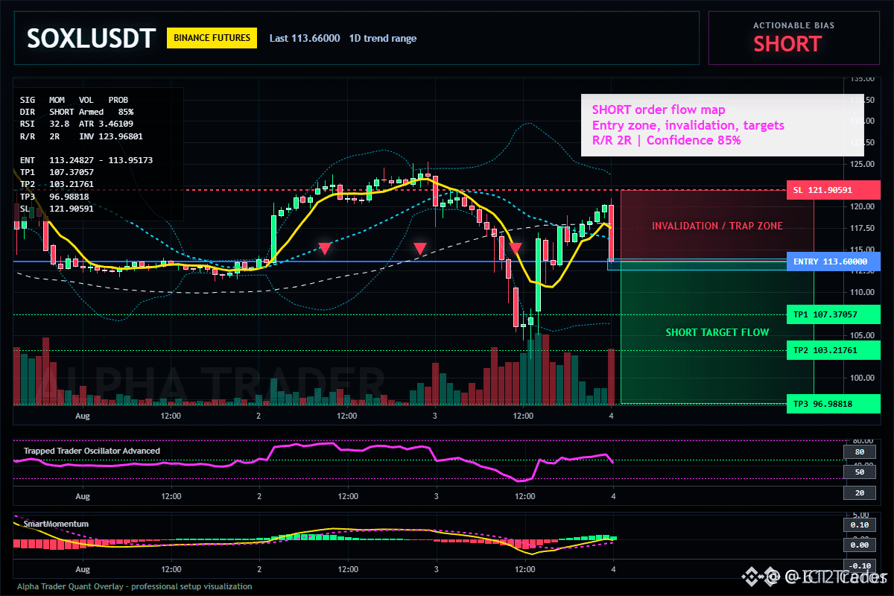
Task: Click the ENTRY 113.60000 price tag
Action: (833, 261)
